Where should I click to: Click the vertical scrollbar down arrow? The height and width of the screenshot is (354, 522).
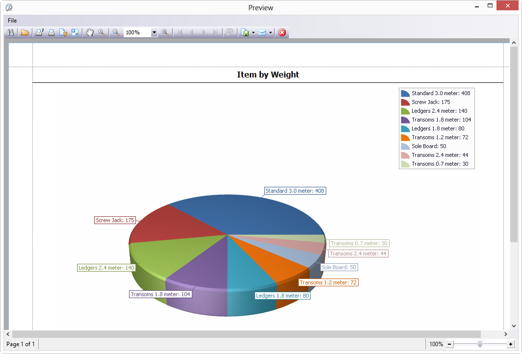[514, 326]
